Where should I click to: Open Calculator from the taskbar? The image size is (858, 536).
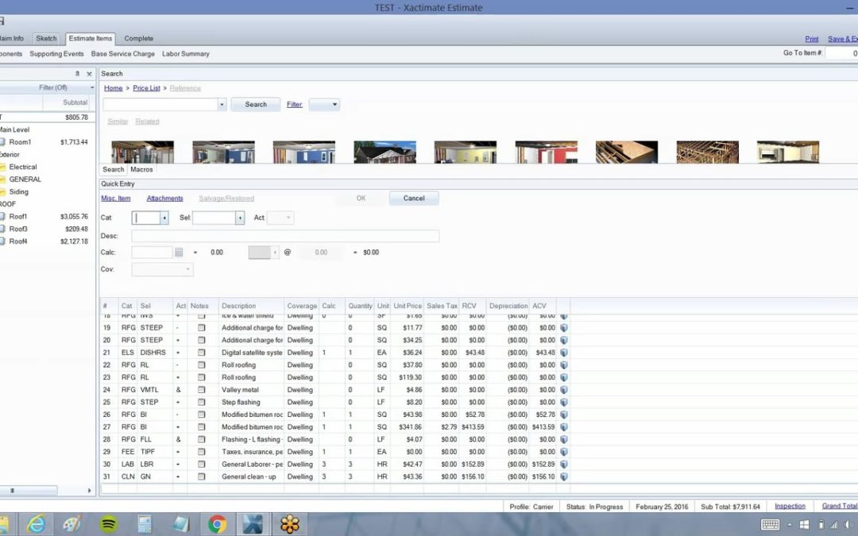pos(145,525)
